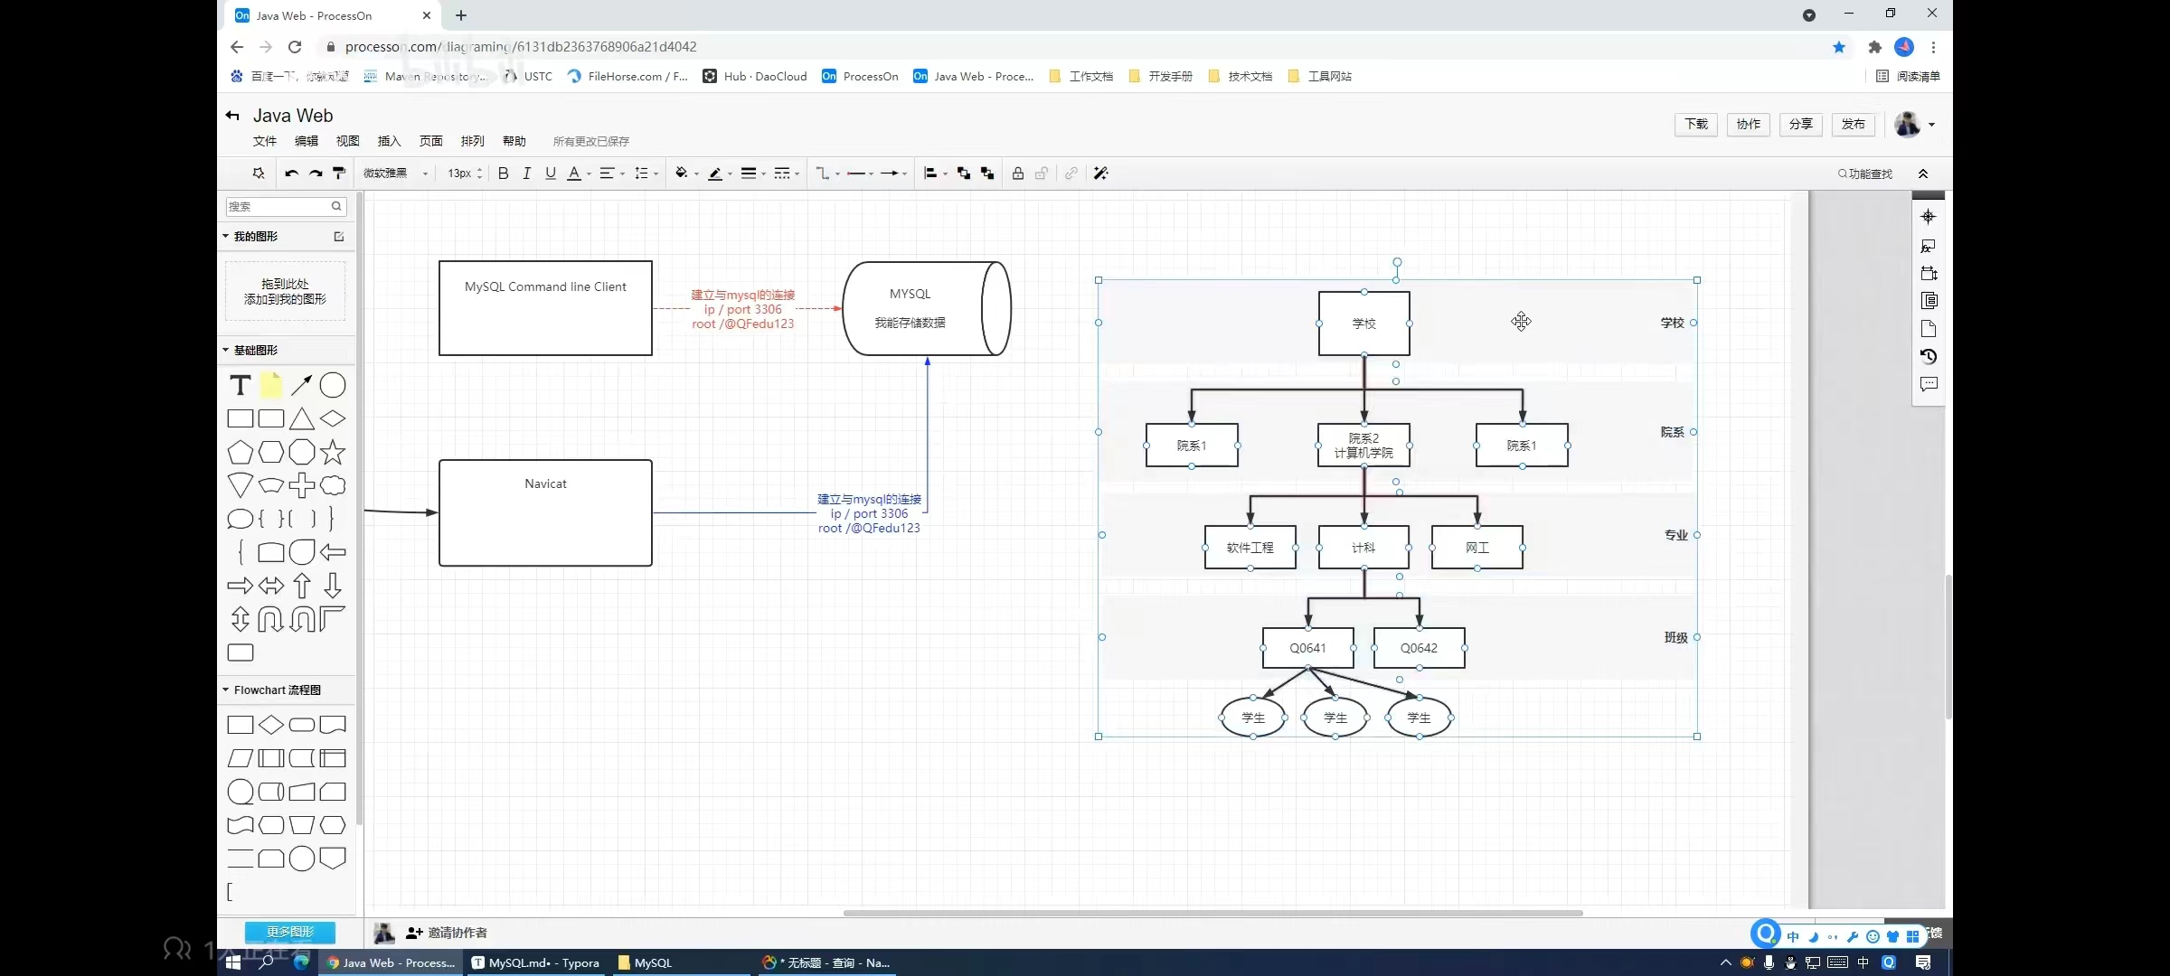The height and width of the screenshot is (976, 2170).
Task: Click the undo arrow in toolbar
Action: tap(291, 174)
